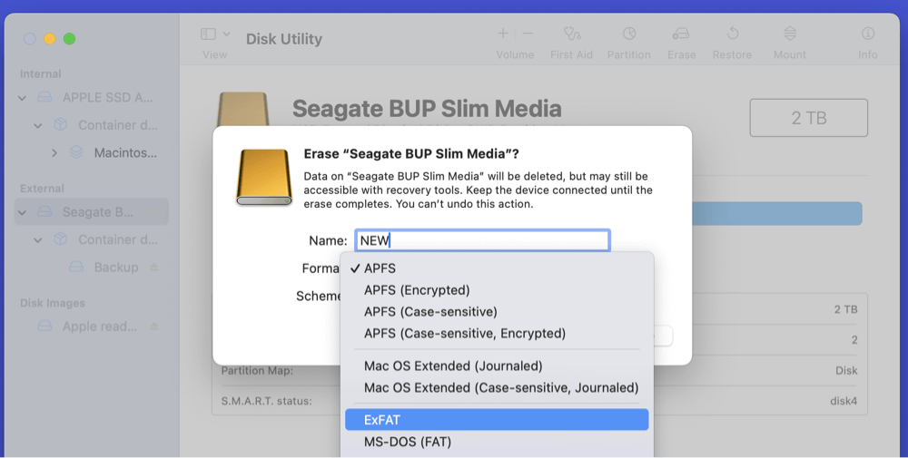The width and height of the screenshot is (908, 458).
Task: Open the Info toolbar icon
Action: [x=867, y=34]
